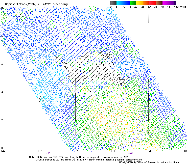
Task: Click the latitude '2' axis label
Action: click(x=2, y=120)
